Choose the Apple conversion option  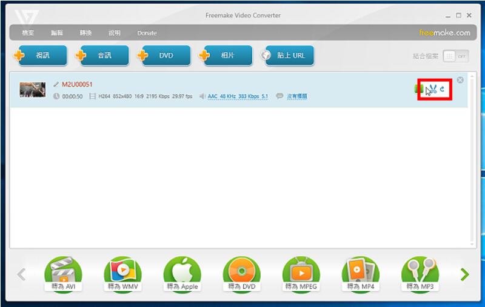tap(182, 274)
